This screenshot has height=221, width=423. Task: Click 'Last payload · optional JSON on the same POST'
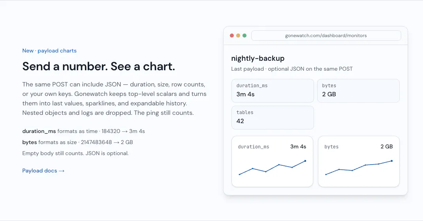click(292, 69)
